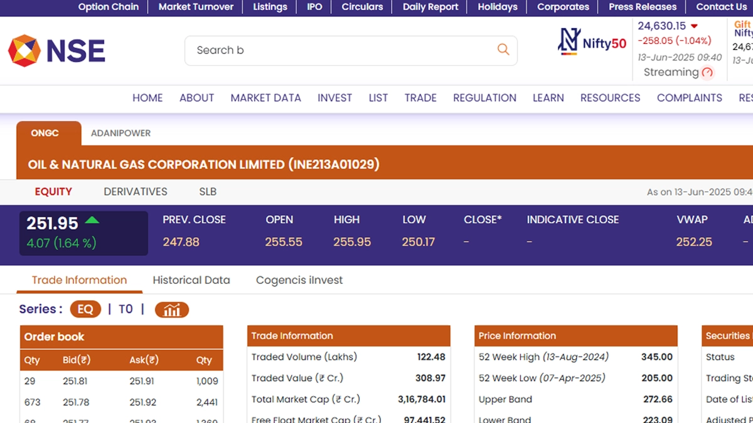Open the Cogencis iInvest tab
Viewport: 753px width, 423px height.
click(x=299, y=280)
